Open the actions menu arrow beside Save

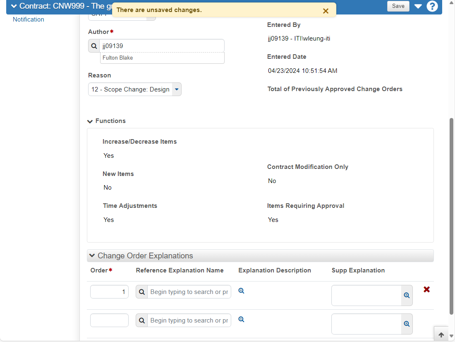click(418, 6)
